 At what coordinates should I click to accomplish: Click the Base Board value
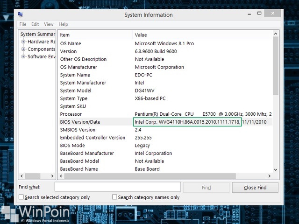click(147, 169)
